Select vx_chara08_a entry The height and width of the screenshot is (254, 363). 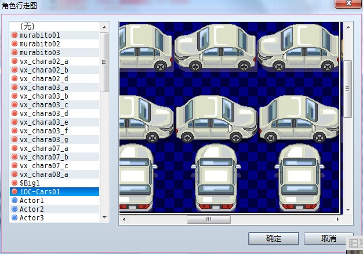coord(55,175)
